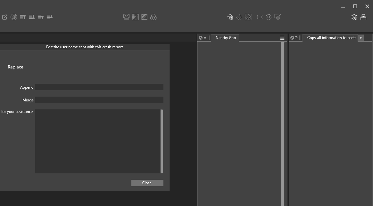Click the external link export icon
The image size is (373, 206).
click(5, 17)
